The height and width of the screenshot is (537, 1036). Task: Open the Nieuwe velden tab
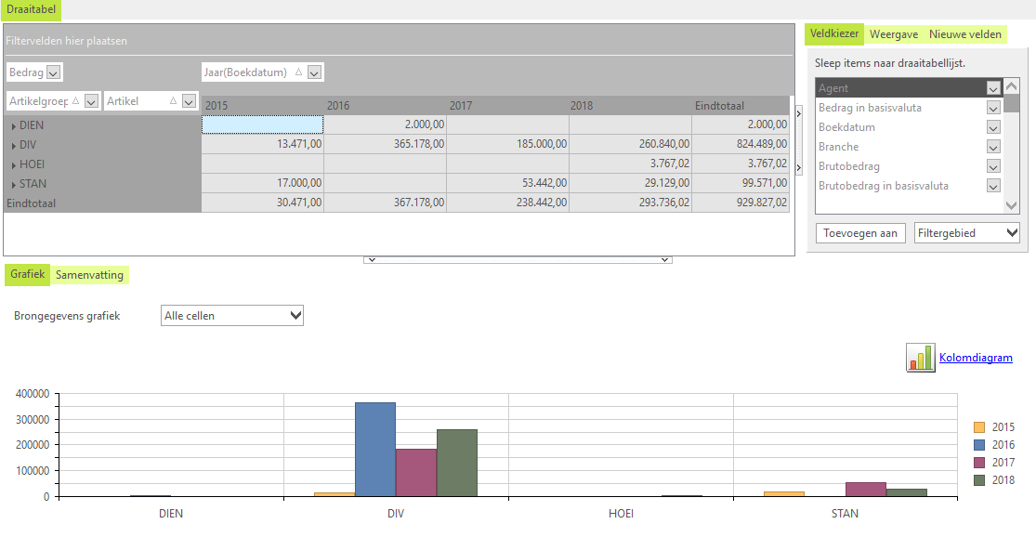pos(965,34)
